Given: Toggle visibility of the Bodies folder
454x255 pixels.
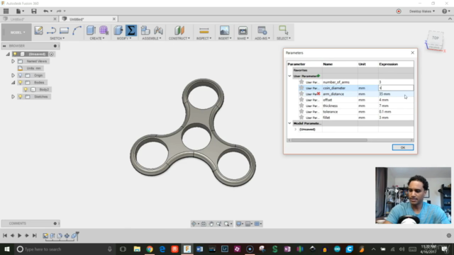Looking at the screenshot, I should 21,82.
